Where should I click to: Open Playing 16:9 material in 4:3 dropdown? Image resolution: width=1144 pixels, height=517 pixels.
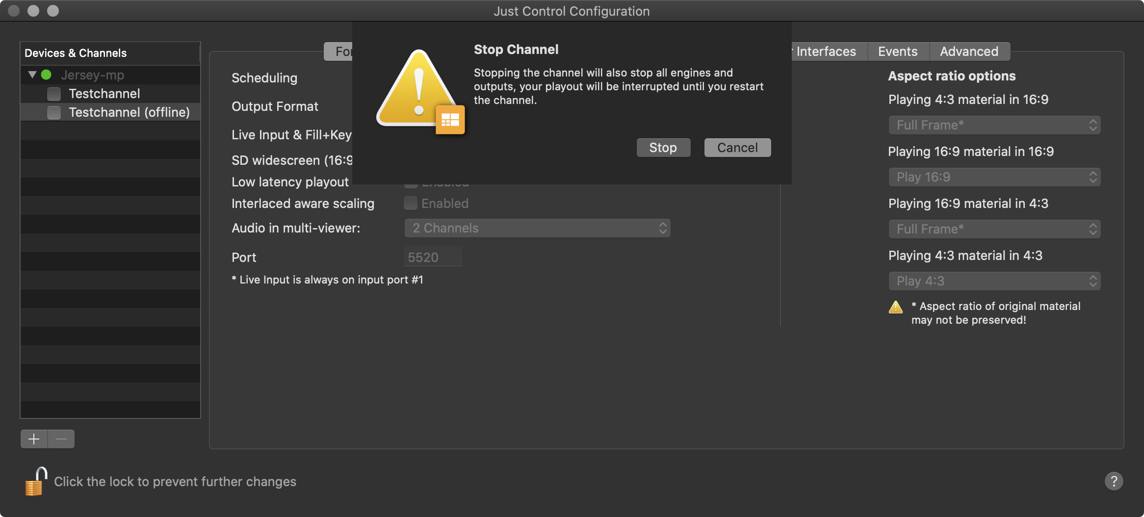pyautogui.click(x=994, y=229)
